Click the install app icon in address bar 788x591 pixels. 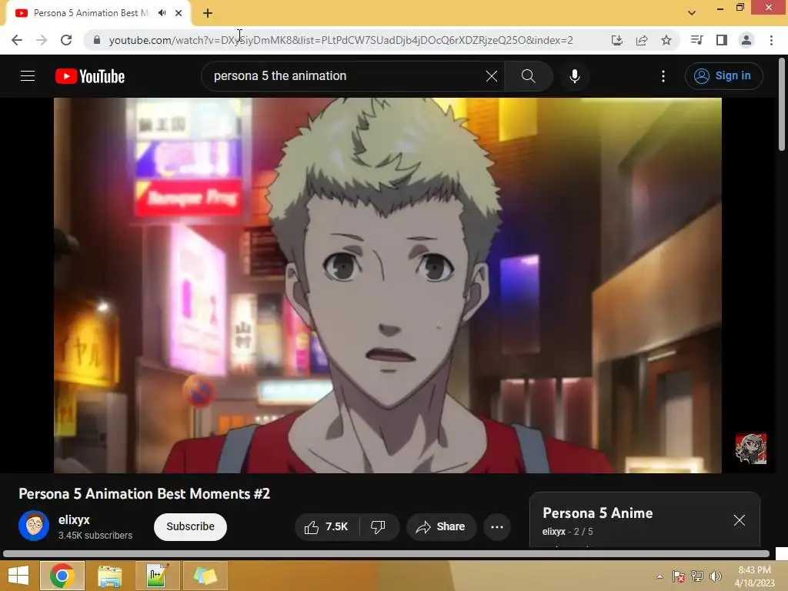point(617,40)
